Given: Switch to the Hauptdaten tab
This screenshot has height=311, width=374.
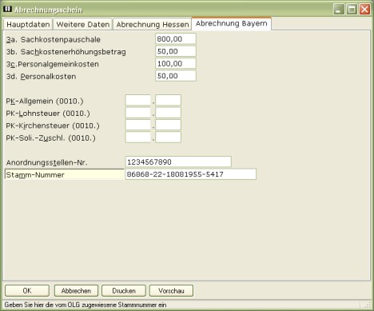Looking at the screenshot, I should point(28,24).
